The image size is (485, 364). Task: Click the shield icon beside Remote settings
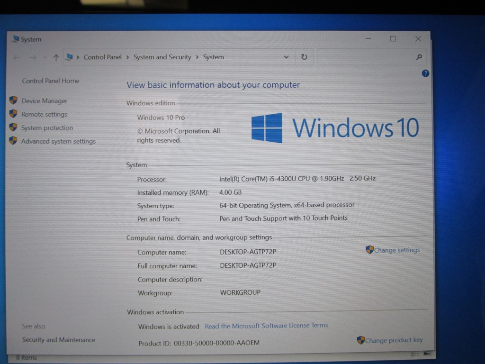[x=13, y=114]
